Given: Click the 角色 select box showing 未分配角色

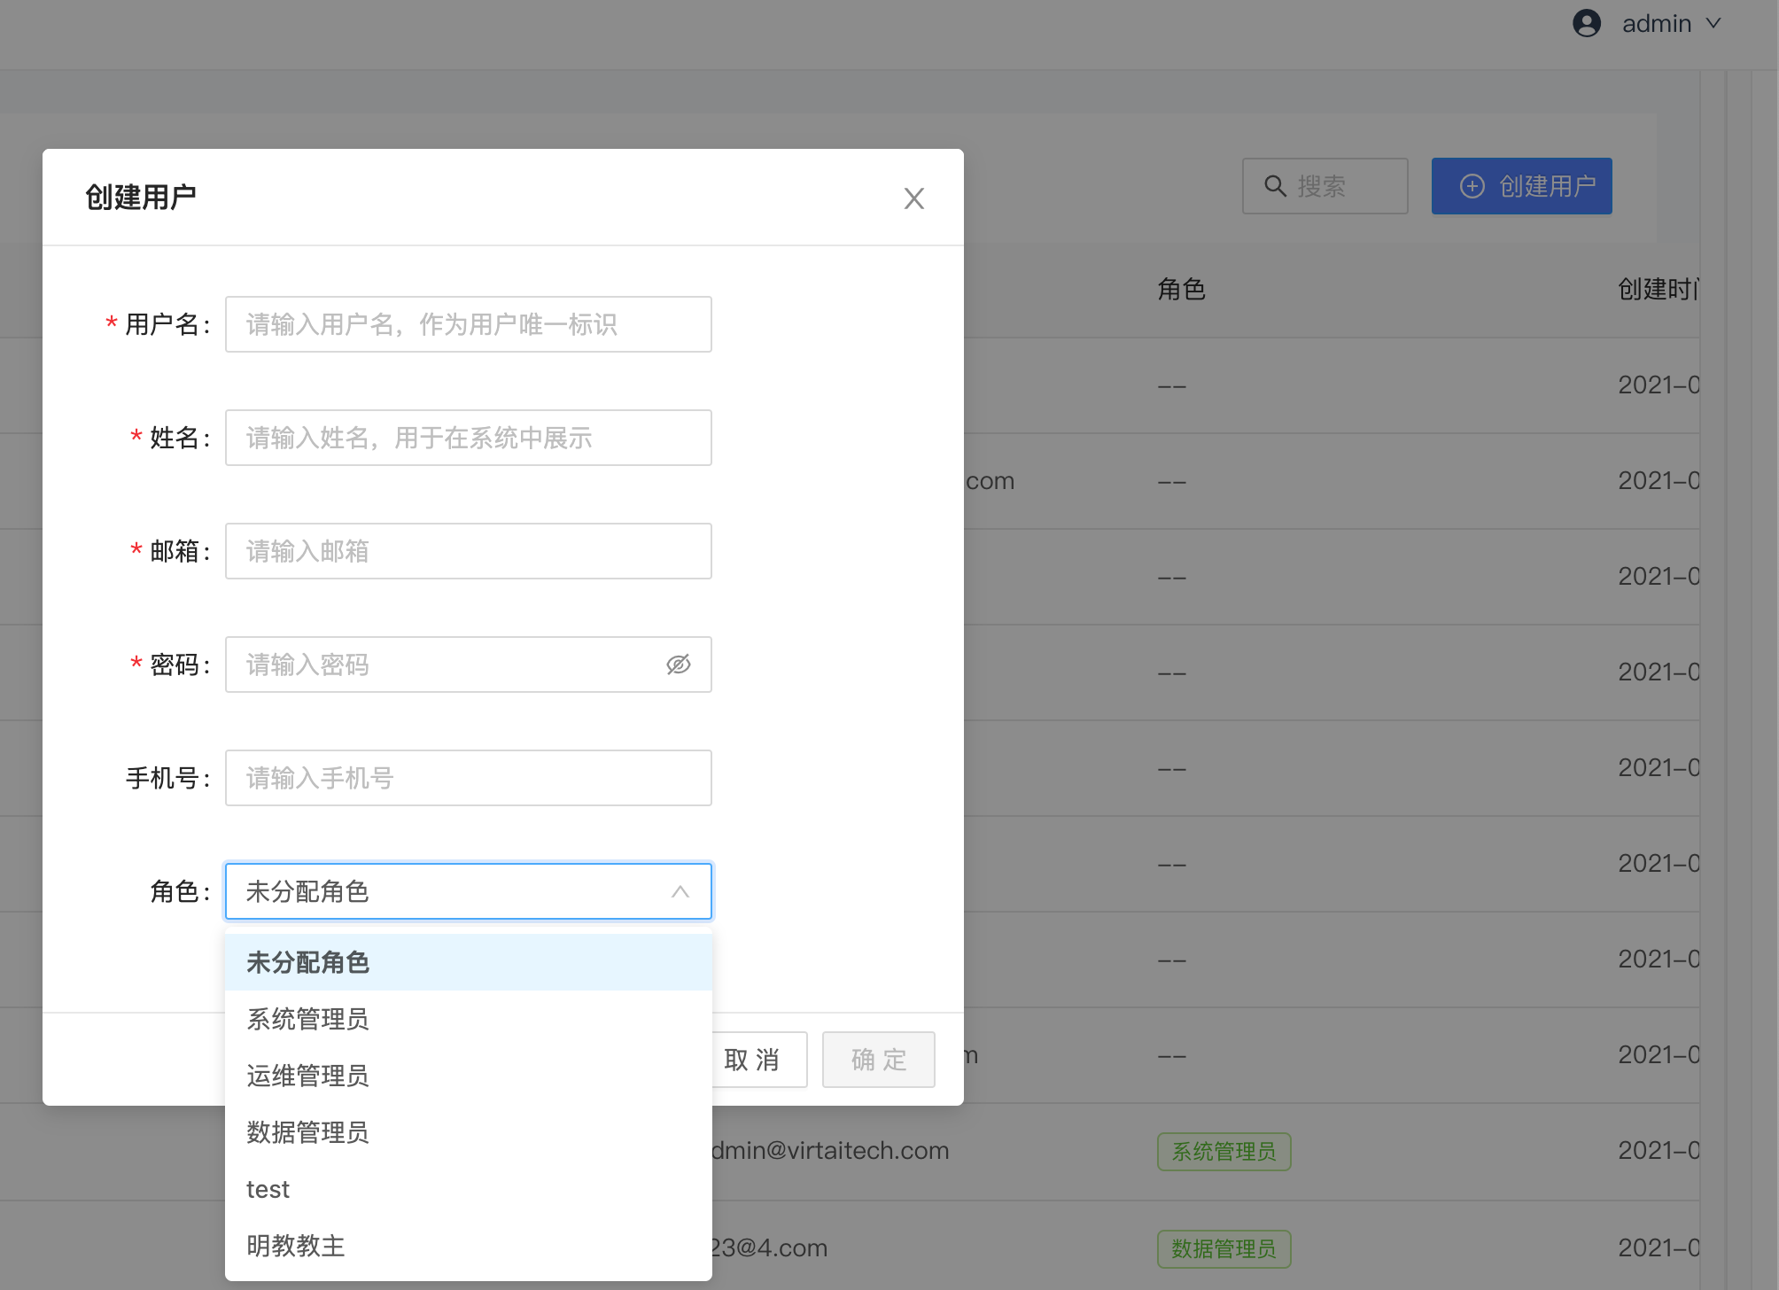Looking at the screenshot, I should [x=469, y=891].
